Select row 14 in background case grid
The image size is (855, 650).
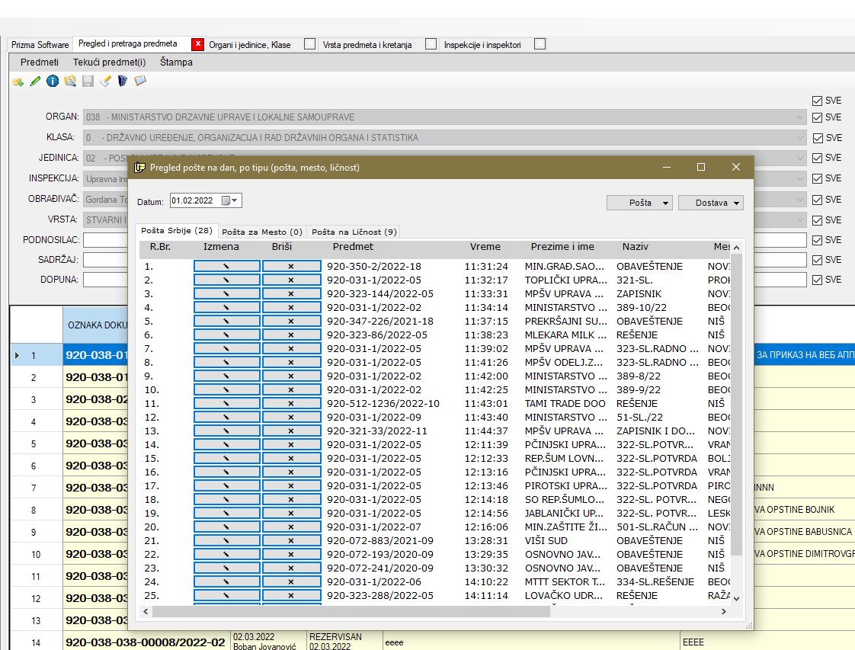[36, 642]
